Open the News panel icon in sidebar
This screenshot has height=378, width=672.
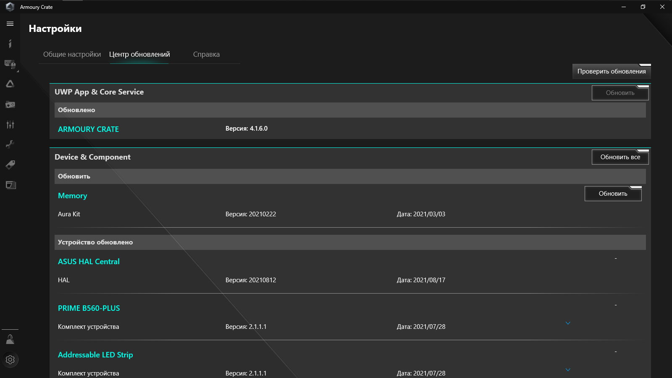coord(10,185)
